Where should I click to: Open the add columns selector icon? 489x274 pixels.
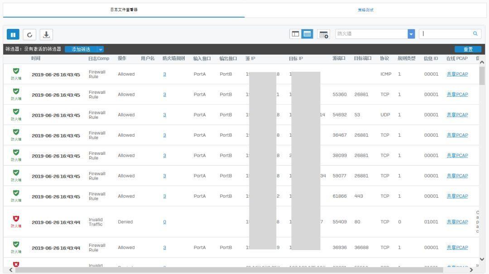(x=324, y=34)
